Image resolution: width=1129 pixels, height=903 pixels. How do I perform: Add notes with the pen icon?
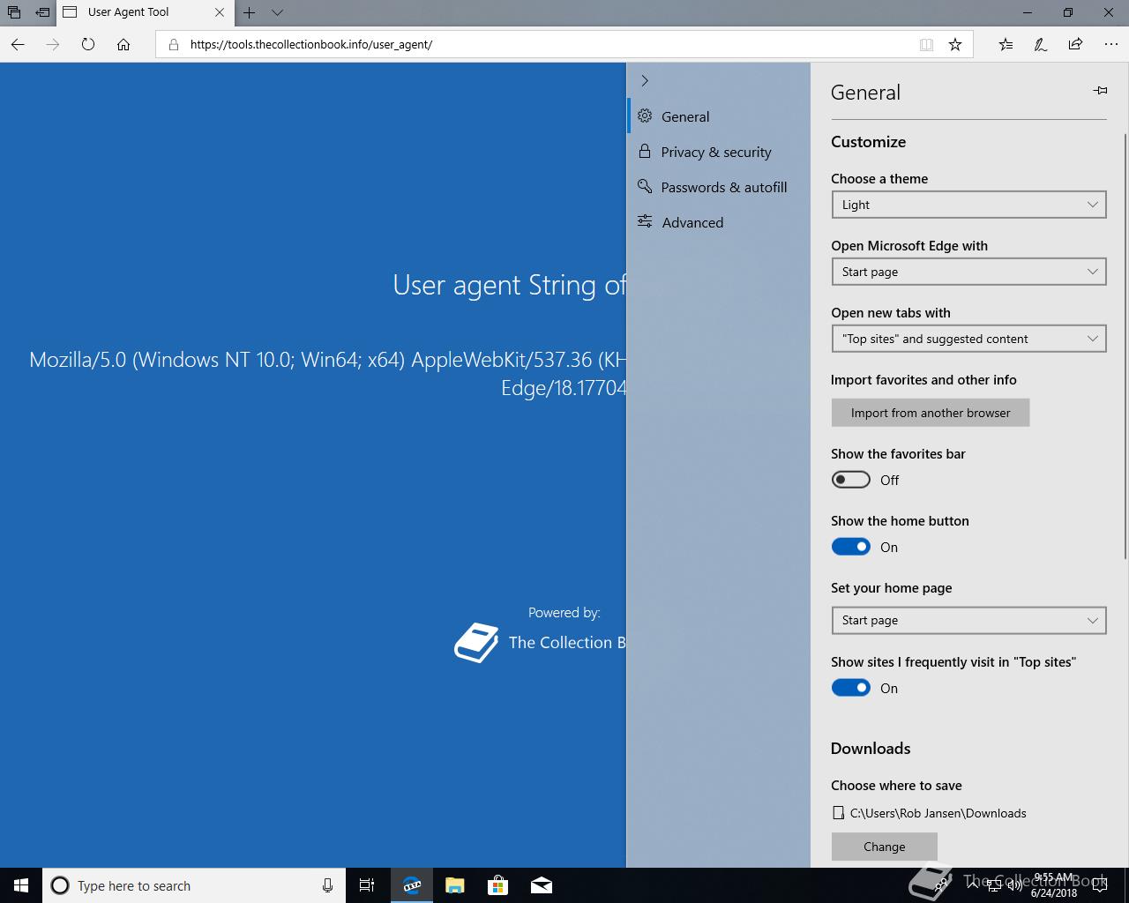click(x=1041, y=44)
